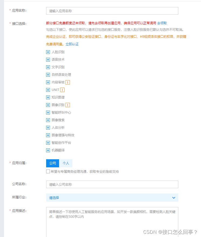This screenshot has width=201, height=237.
Task: Expand the 图像增强与特效 plus box
Action: (48, 135)
